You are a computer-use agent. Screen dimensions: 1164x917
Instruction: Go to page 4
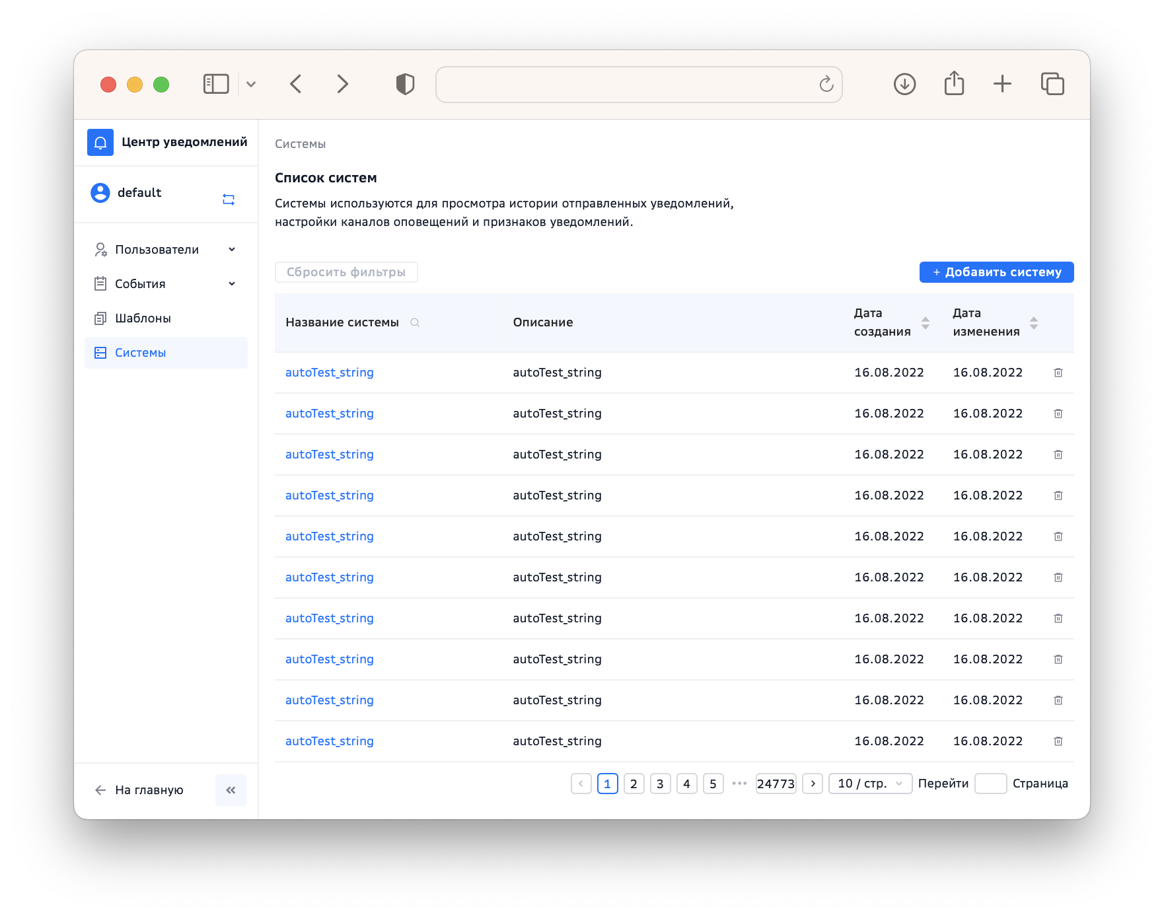click(x=686, y=784)
